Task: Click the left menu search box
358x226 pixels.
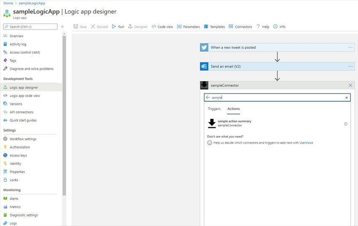Action: pos(30,26)
